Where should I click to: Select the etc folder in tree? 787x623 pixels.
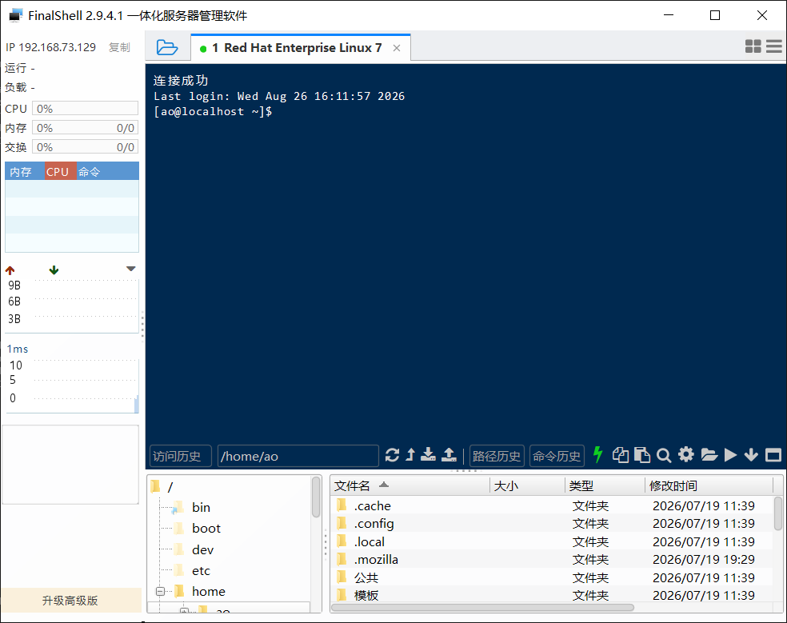(x=192, y=571)
